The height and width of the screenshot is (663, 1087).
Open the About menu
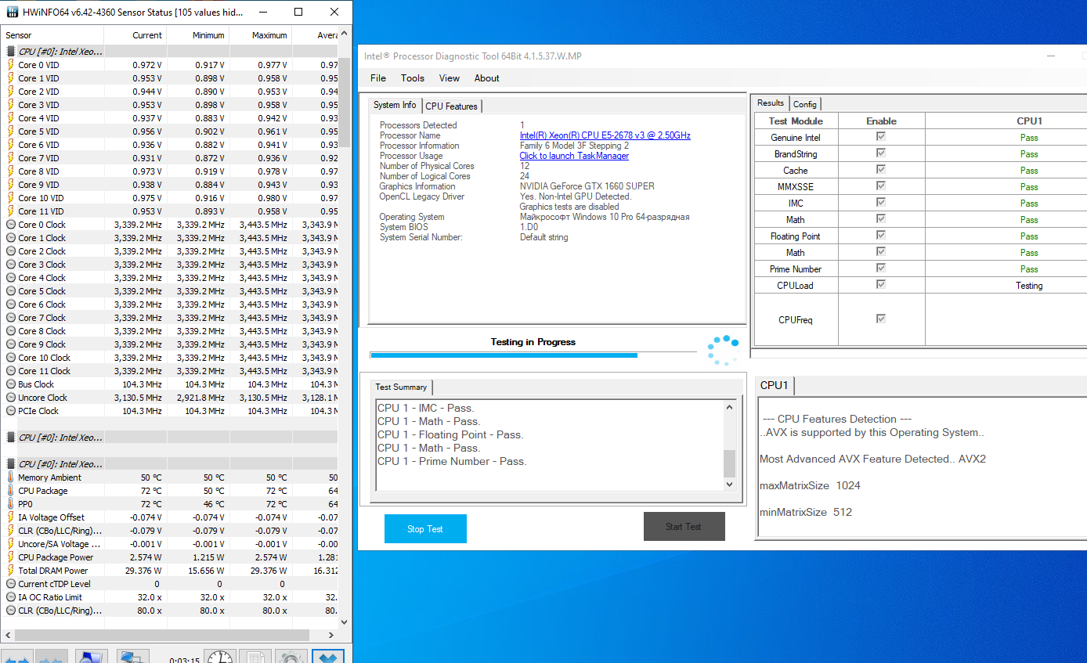[x=487, y=78]
